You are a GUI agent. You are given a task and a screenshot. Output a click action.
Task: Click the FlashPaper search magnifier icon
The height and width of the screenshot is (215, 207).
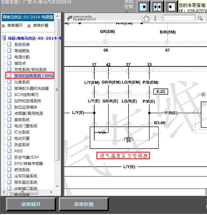[200, 18]
